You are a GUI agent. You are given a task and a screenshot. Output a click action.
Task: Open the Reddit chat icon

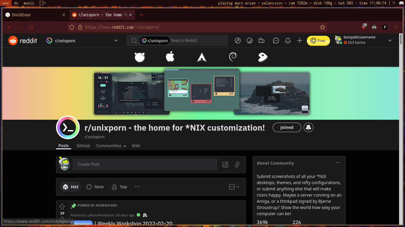[276, 40]
